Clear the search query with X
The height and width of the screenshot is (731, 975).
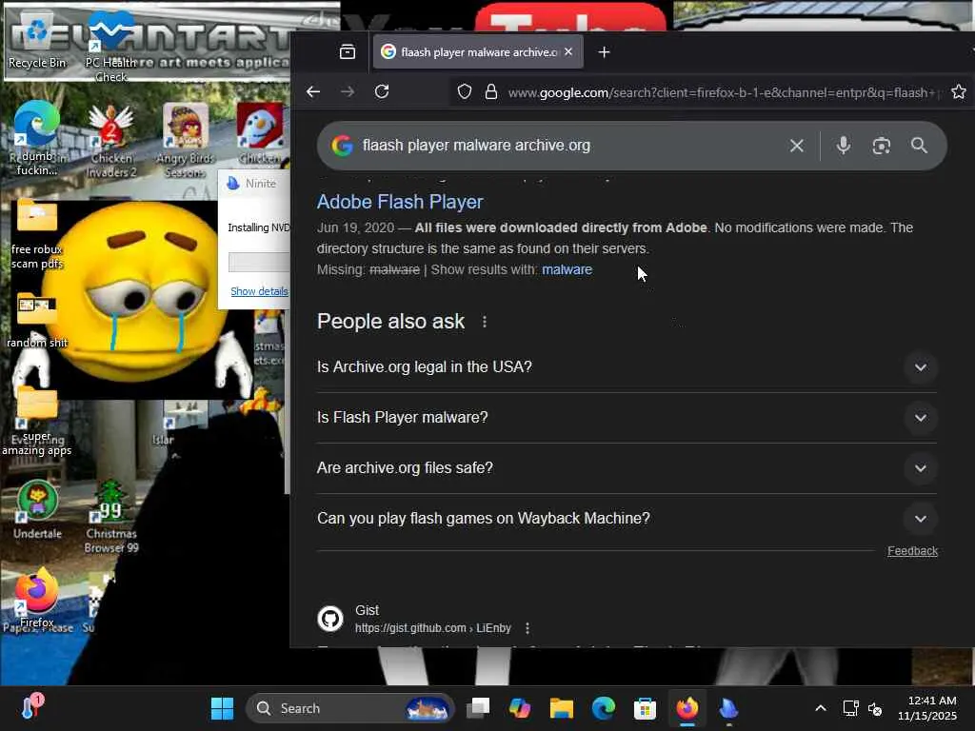pyautogui.click(x=797, y=146)
